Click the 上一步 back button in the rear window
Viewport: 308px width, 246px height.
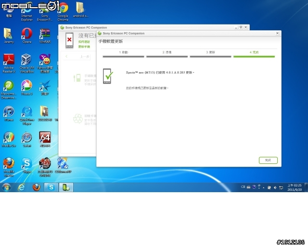click(x=77, y=57)
